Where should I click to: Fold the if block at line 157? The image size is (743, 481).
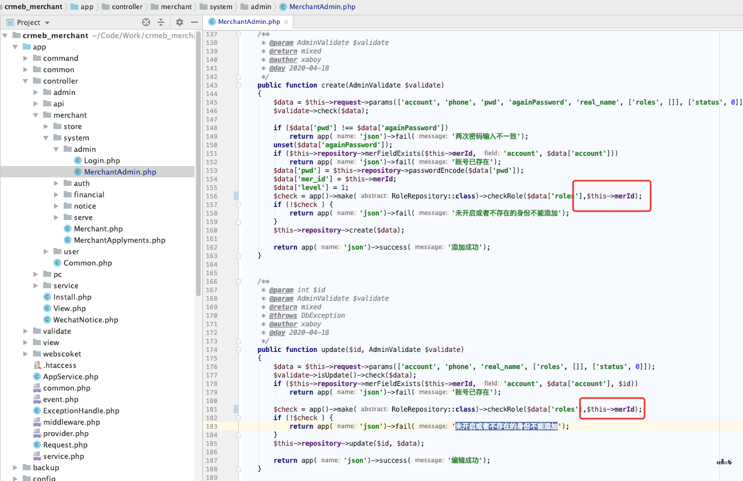coord(239,205)
